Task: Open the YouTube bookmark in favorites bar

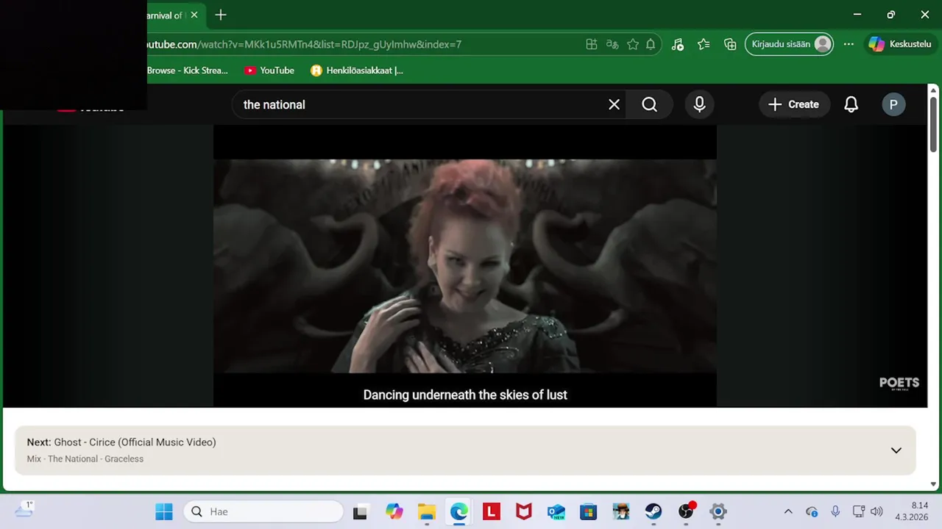Action: click(x=269, y=71)
